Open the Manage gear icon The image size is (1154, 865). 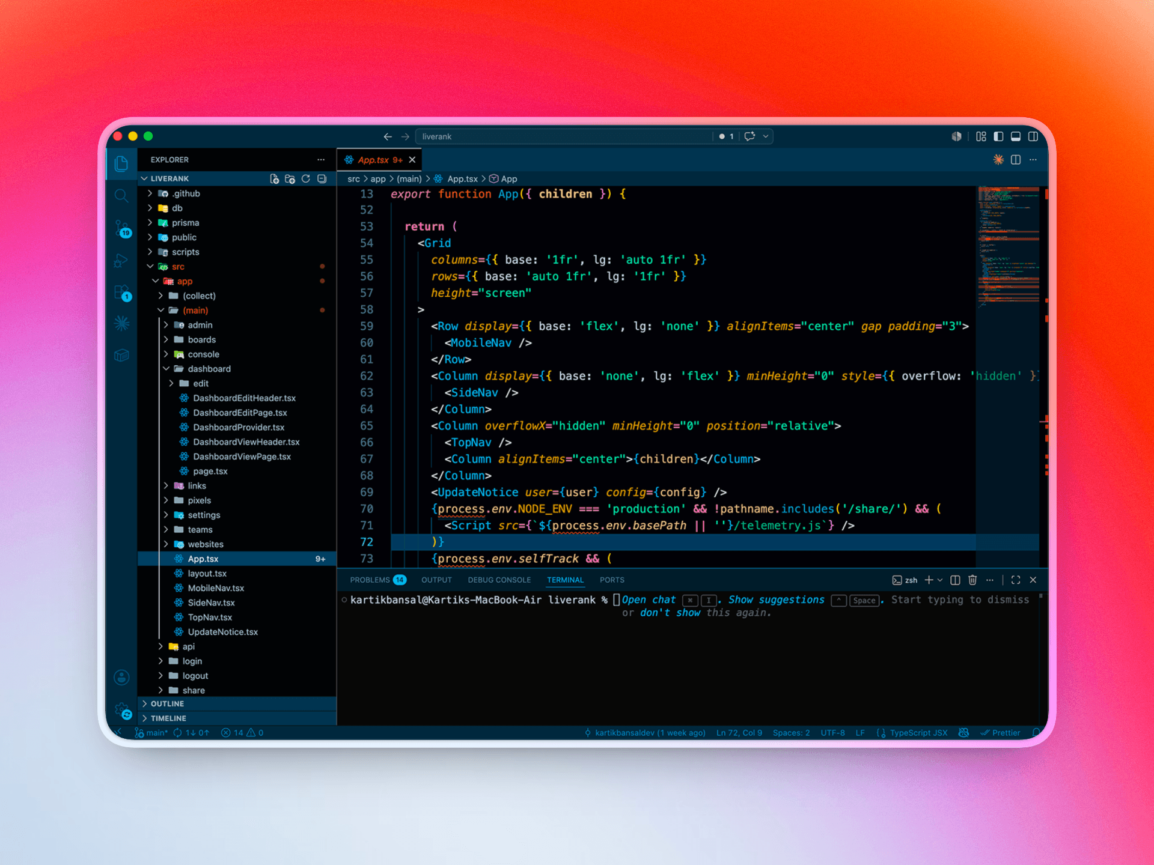(x=123, y=711)
